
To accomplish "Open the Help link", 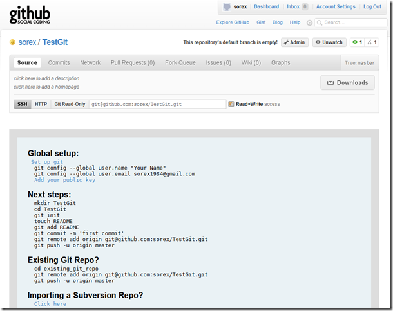I will coord(295,22).
